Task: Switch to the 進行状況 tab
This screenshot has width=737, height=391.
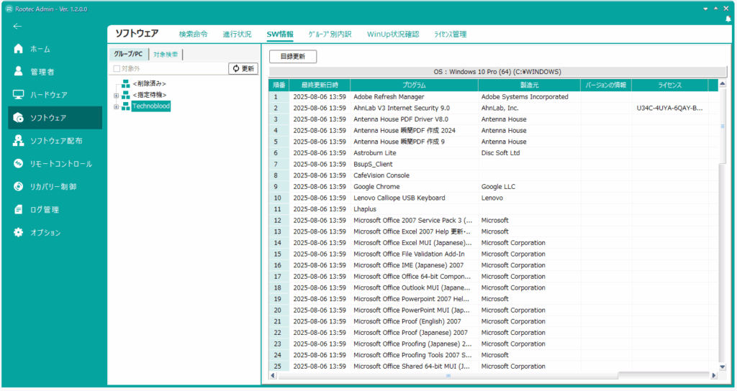Action: tap(237, 34)
